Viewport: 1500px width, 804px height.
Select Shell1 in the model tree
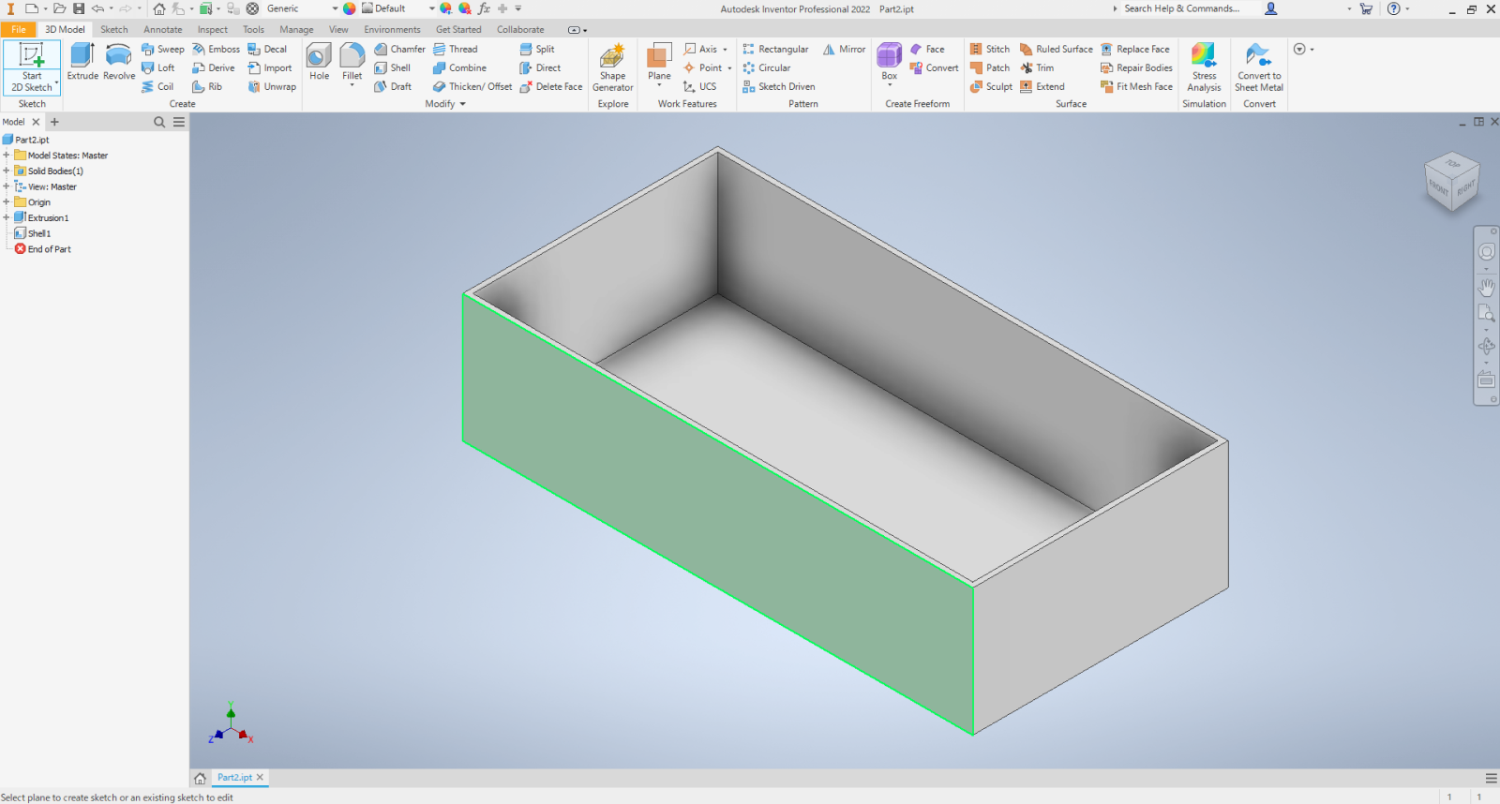pos(38,234)
